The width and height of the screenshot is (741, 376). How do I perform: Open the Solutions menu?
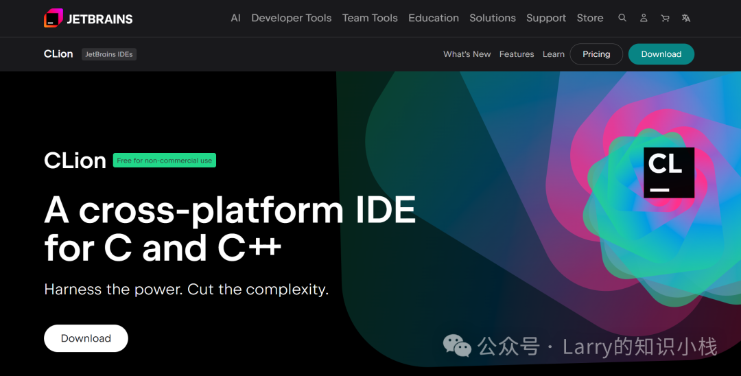point(493,18)
